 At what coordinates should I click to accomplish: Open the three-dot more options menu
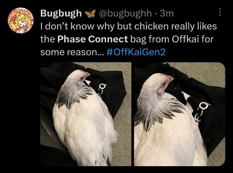coord(220,12)
